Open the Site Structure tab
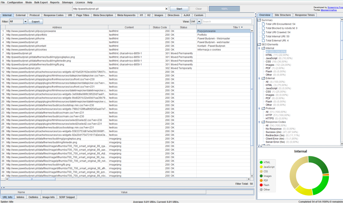343x203 pixels. pos(283,15)
